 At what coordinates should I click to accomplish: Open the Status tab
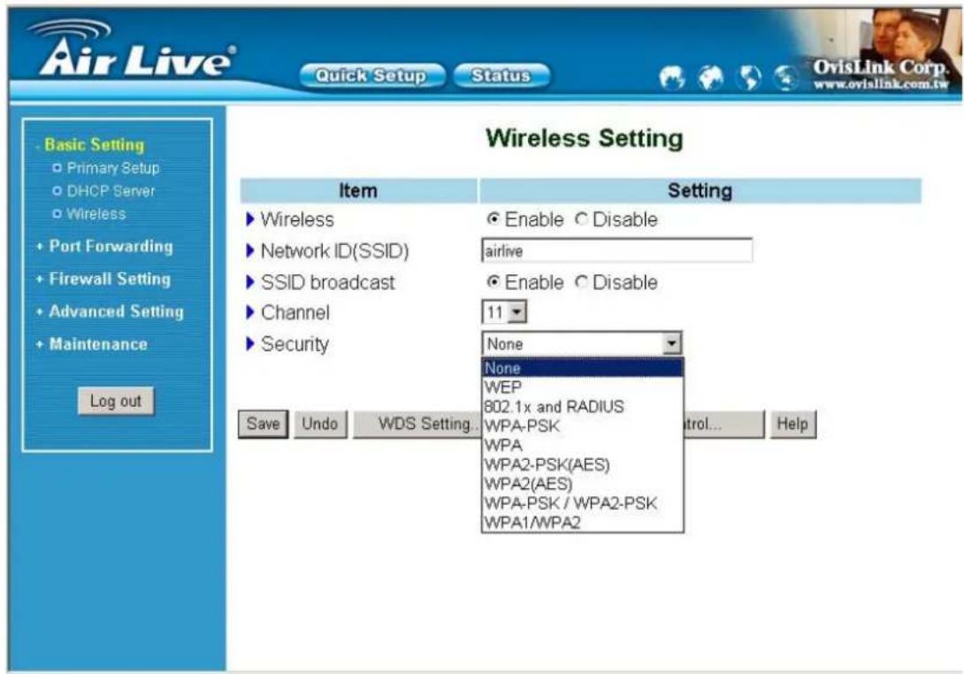click(x=501, y=76)
